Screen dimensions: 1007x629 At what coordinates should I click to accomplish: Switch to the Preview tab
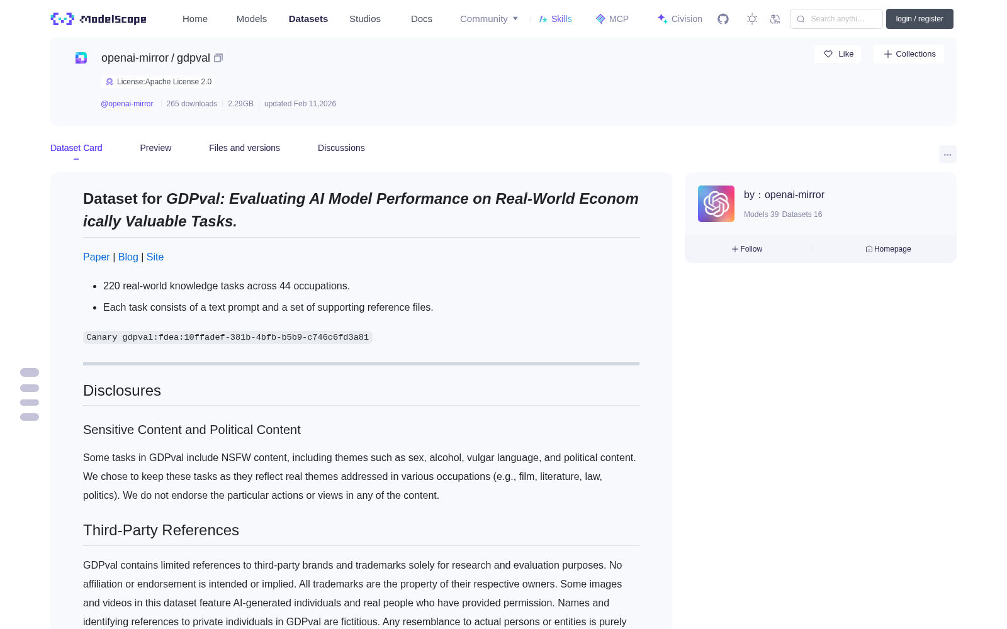(155, 148)
